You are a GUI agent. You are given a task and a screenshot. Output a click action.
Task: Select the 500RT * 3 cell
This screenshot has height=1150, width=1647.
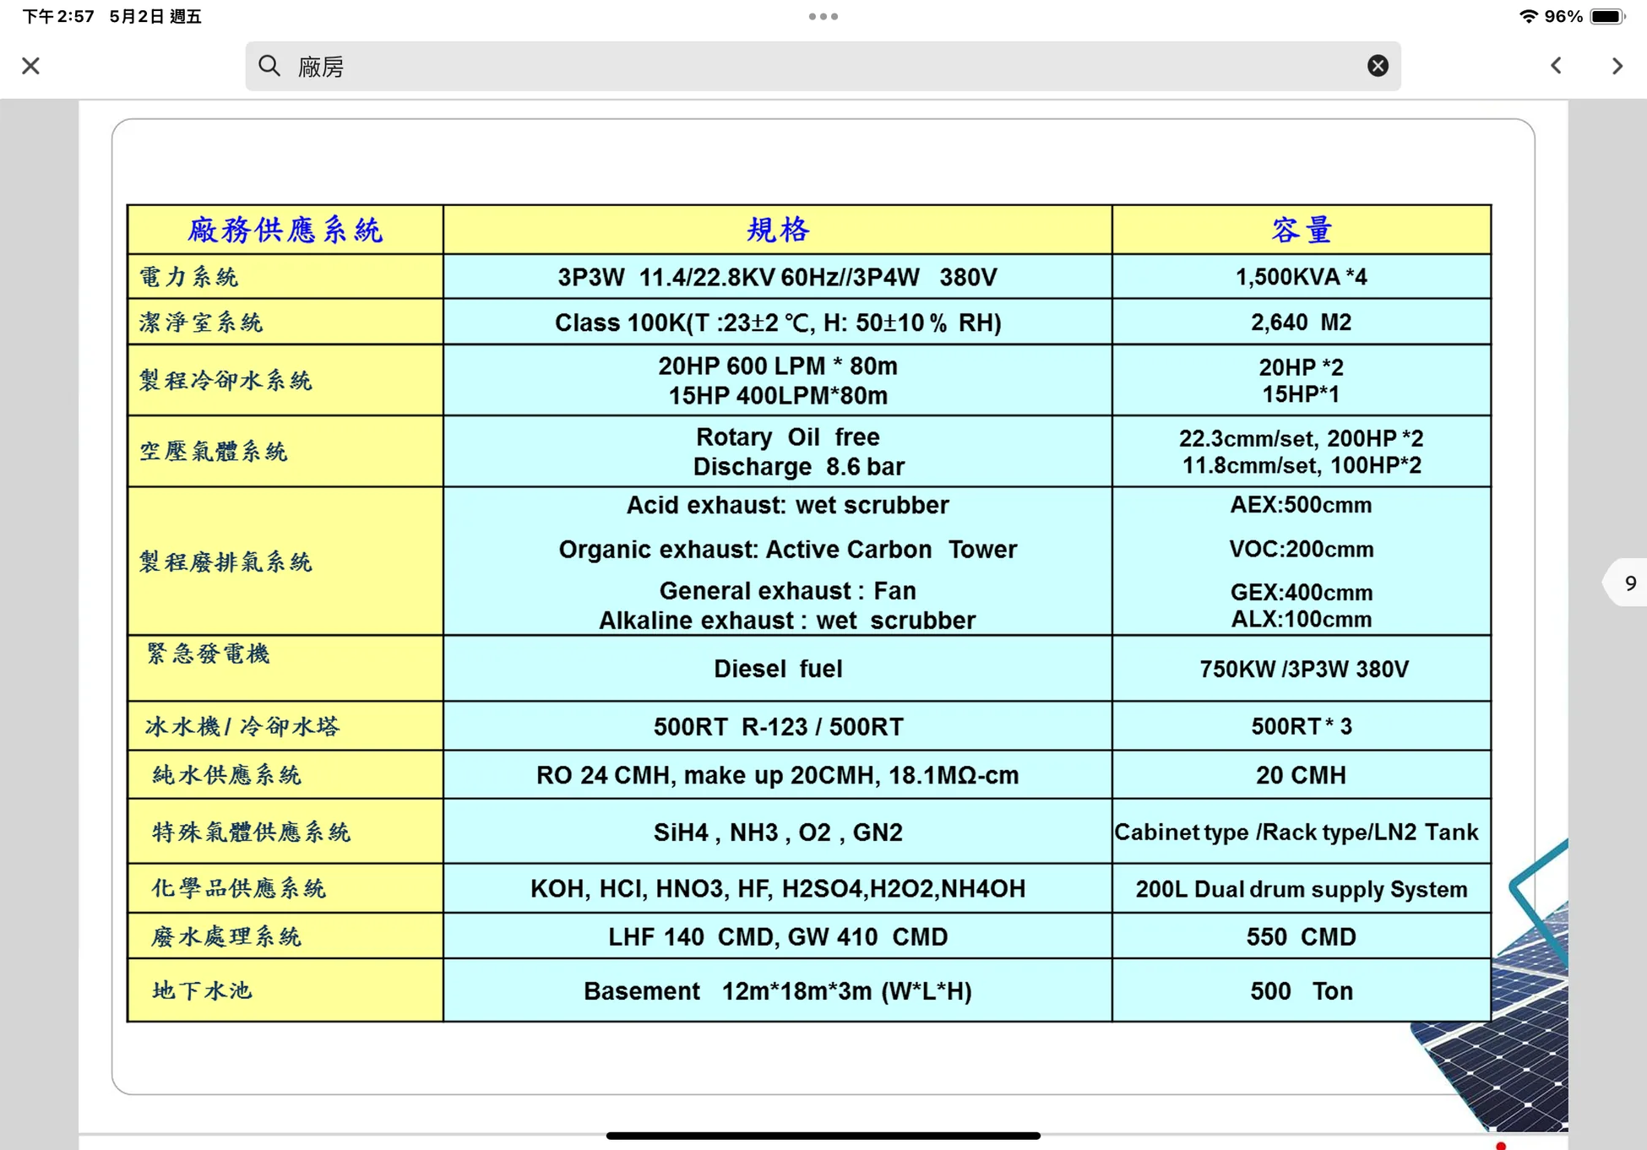[x=1302, y=726]
